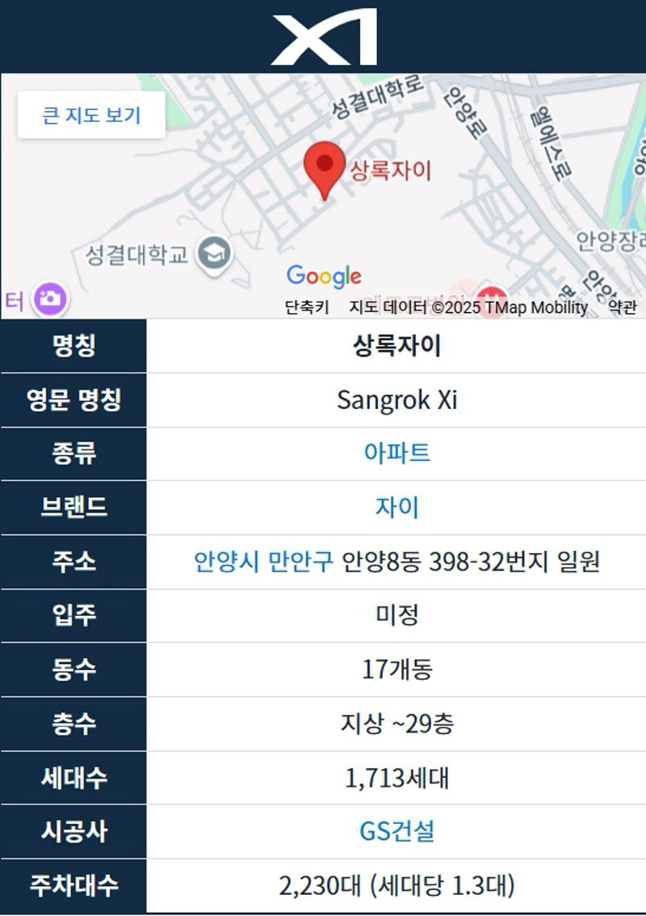Open the GS건설 builder link
This screenshot has height=916, width=646.
[396, 831]
